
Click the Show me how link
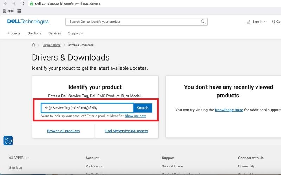(x=136, y=116)
